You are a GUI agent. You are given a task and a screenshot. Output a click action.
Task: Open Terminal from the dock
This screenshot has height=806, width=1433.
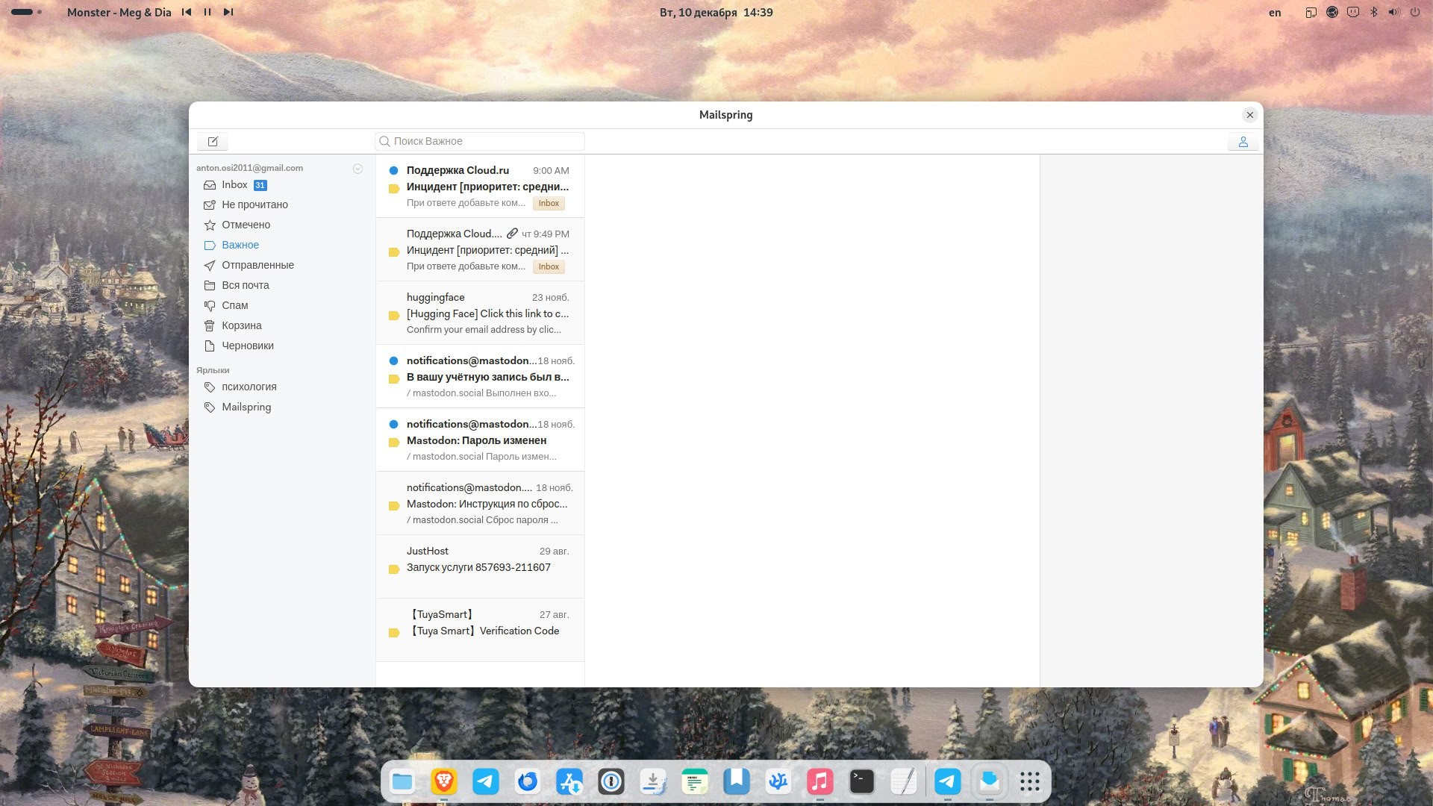(862, 781)
